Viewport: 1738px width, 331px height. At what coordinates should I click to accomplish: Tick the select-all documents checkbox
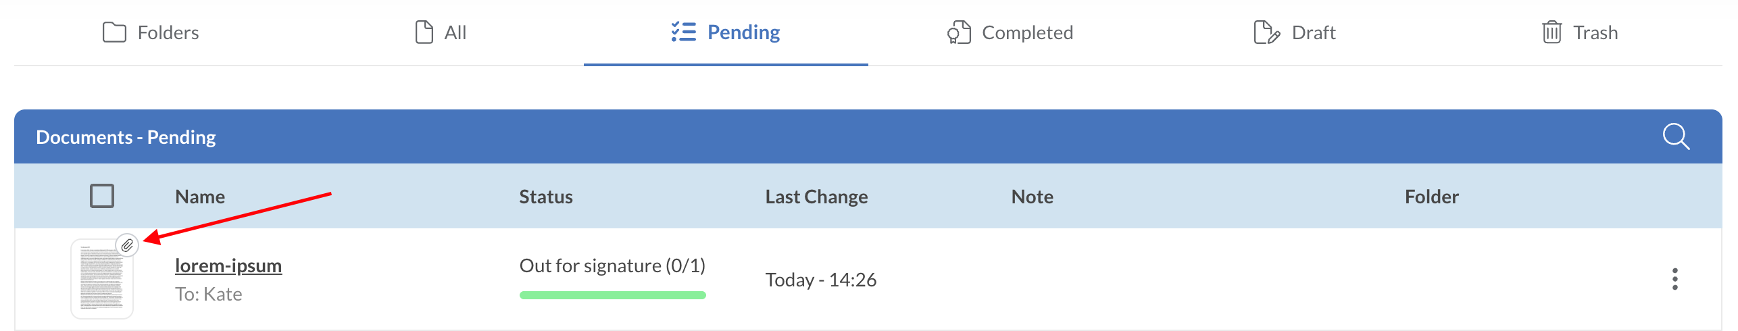click(102, 196)
